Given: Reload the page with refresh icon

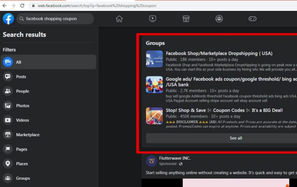Looking at the screenshot, I should tap(22, 6).
